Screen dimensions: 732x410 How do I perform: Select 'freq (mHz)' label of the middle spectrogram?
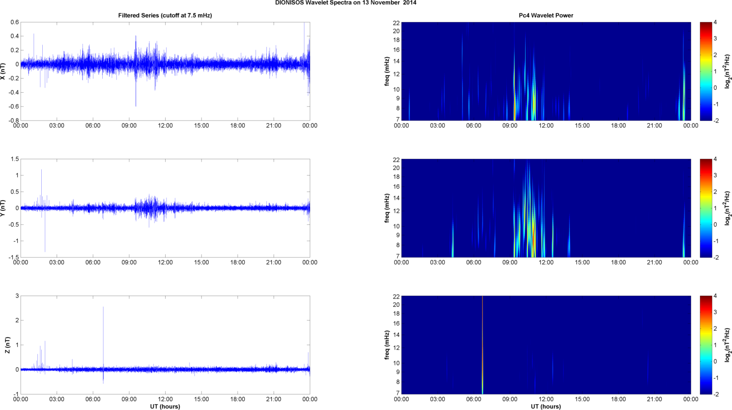click(x=387, y=208)
